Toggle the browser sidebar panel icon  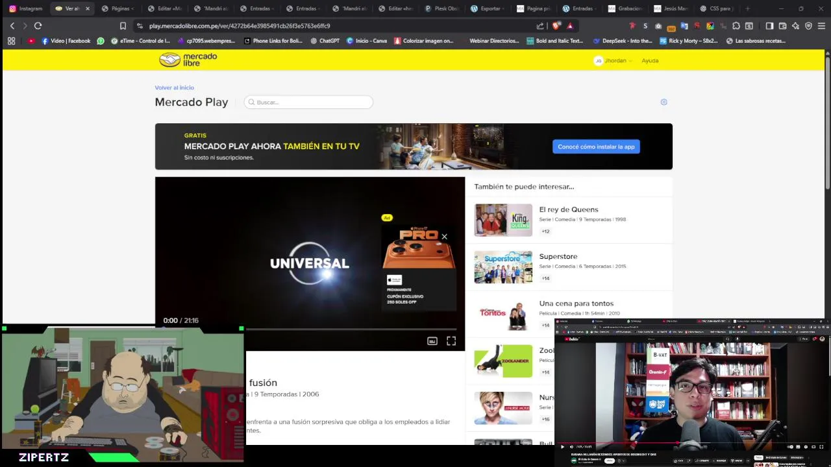click(x=769, y=26)
